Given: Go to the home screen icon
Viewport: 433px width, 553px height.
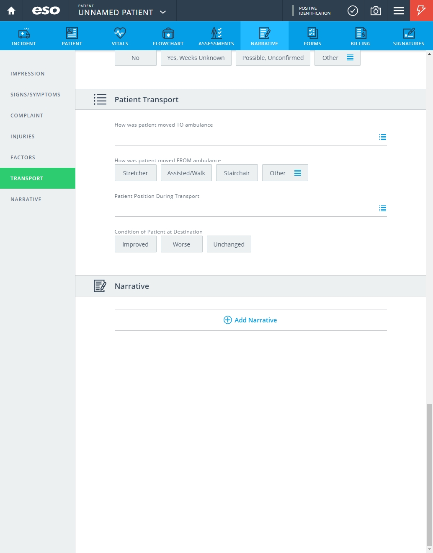Looking at the screenshot, I should pyautogui.click(x=11, y=10).
